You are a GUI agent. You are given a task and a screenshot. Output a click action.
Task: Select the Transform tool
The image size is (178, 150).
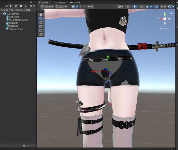pyautogui.click(x=41, y=35)
